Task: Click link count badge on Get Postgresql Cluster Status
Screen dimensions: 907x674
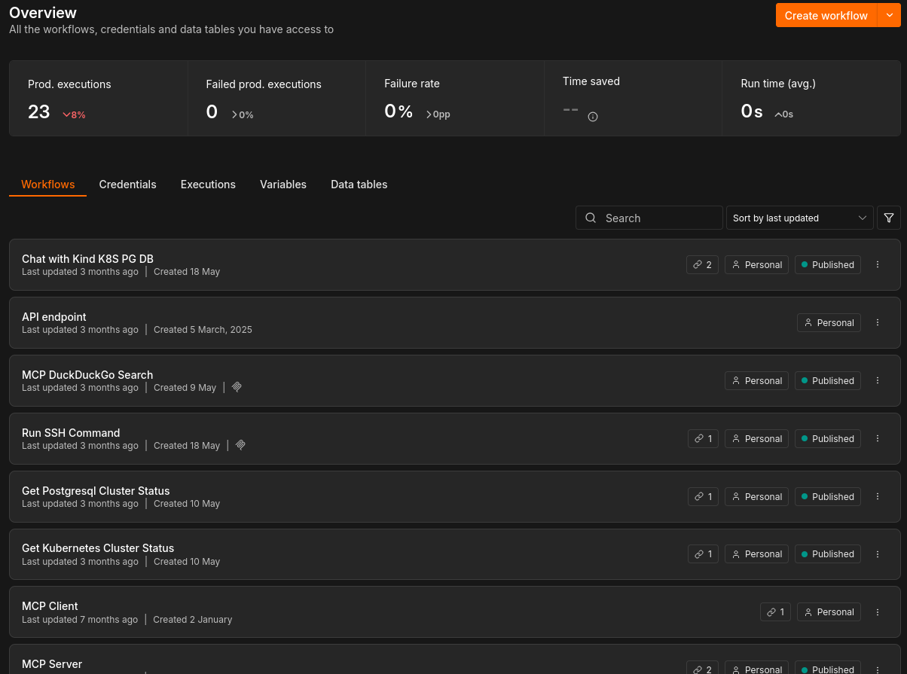Action: [x=703, y=496]
